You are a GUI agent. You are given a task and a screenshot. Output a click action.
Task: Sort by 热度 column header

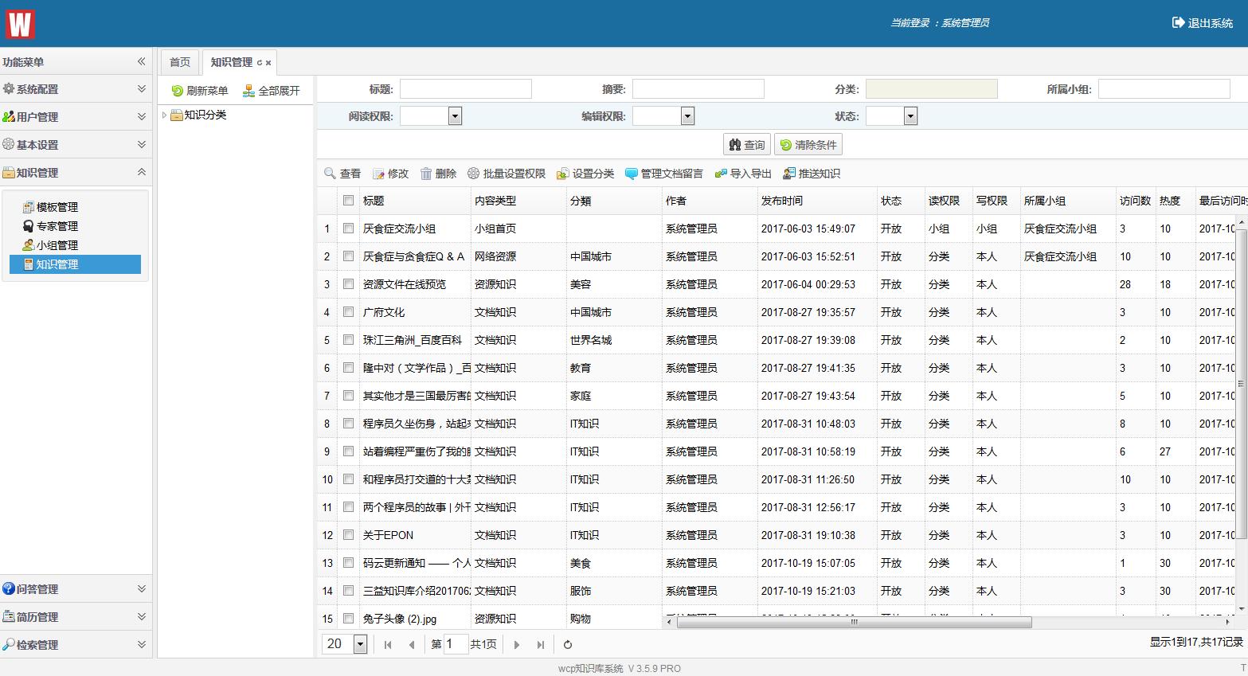[1175, 201]
